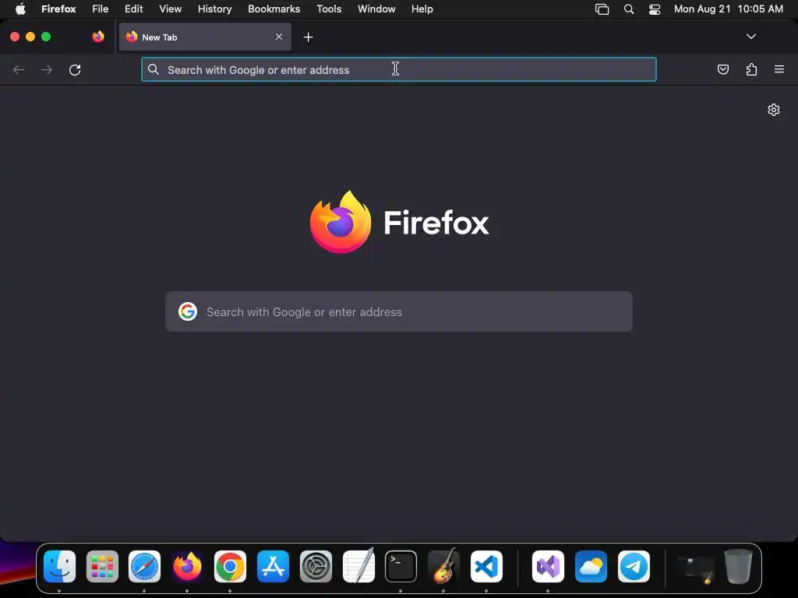Go back using the back arrow
This screenshot has height=598, width=798.
click(19, 69)
